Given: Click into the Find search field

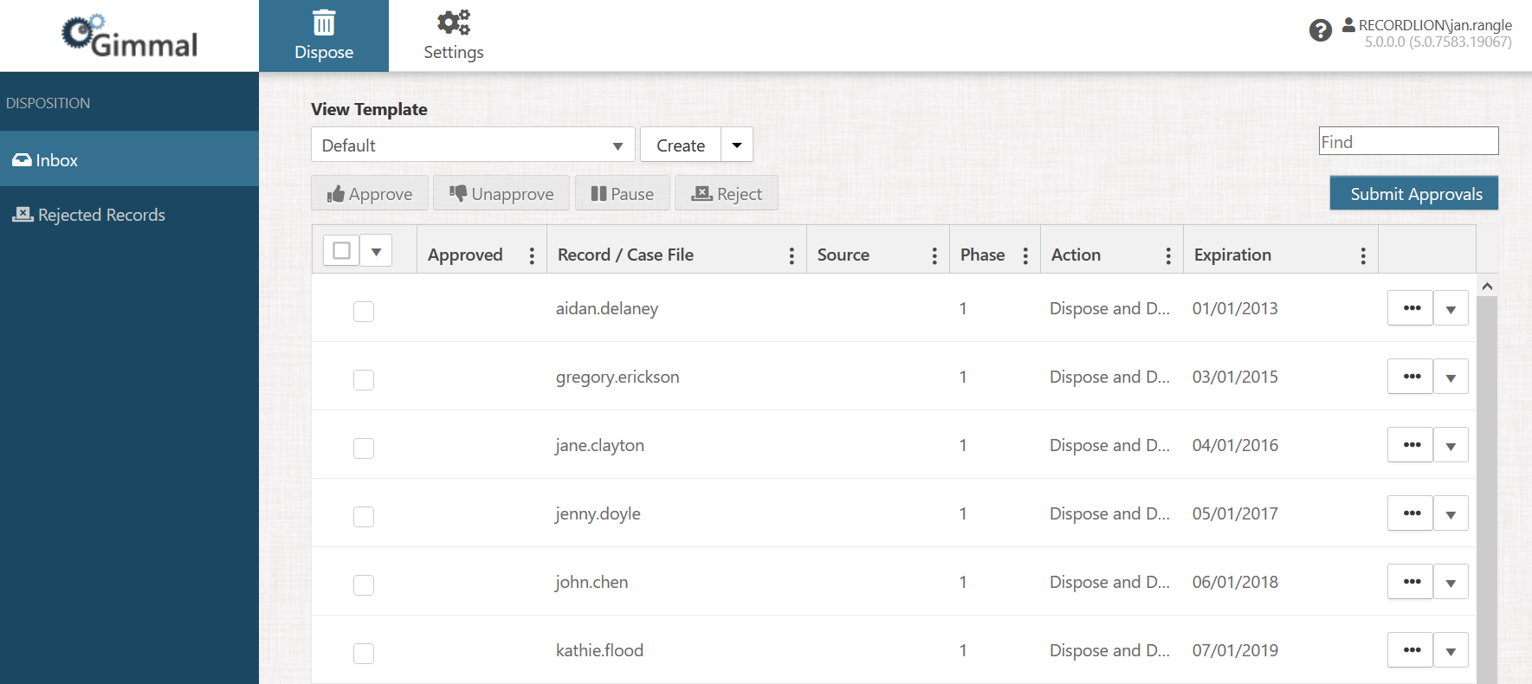Looking at the screenshot, I should [x=1408, y=142].
